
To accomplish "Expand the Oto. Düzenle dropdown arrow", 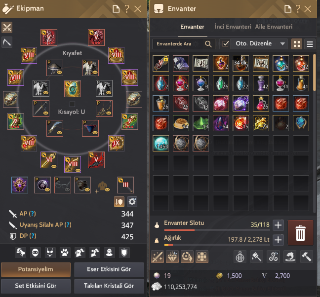I will (282, 44).
